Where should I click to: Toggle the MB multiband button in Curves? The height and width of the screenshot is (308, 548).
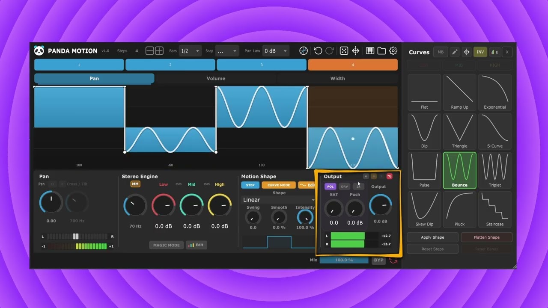[x=441, y=52]
